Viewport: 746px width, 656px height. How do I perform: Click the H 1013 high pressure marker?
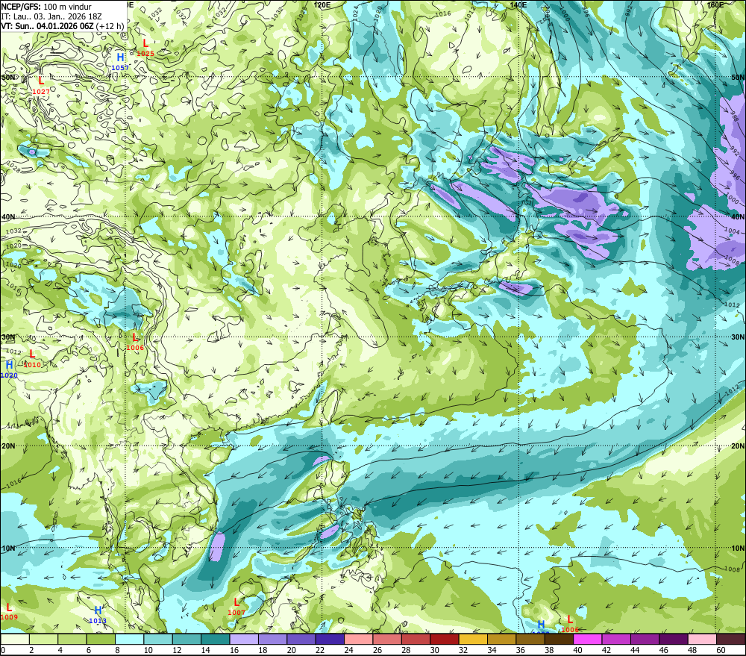click(x=98, y=615)
